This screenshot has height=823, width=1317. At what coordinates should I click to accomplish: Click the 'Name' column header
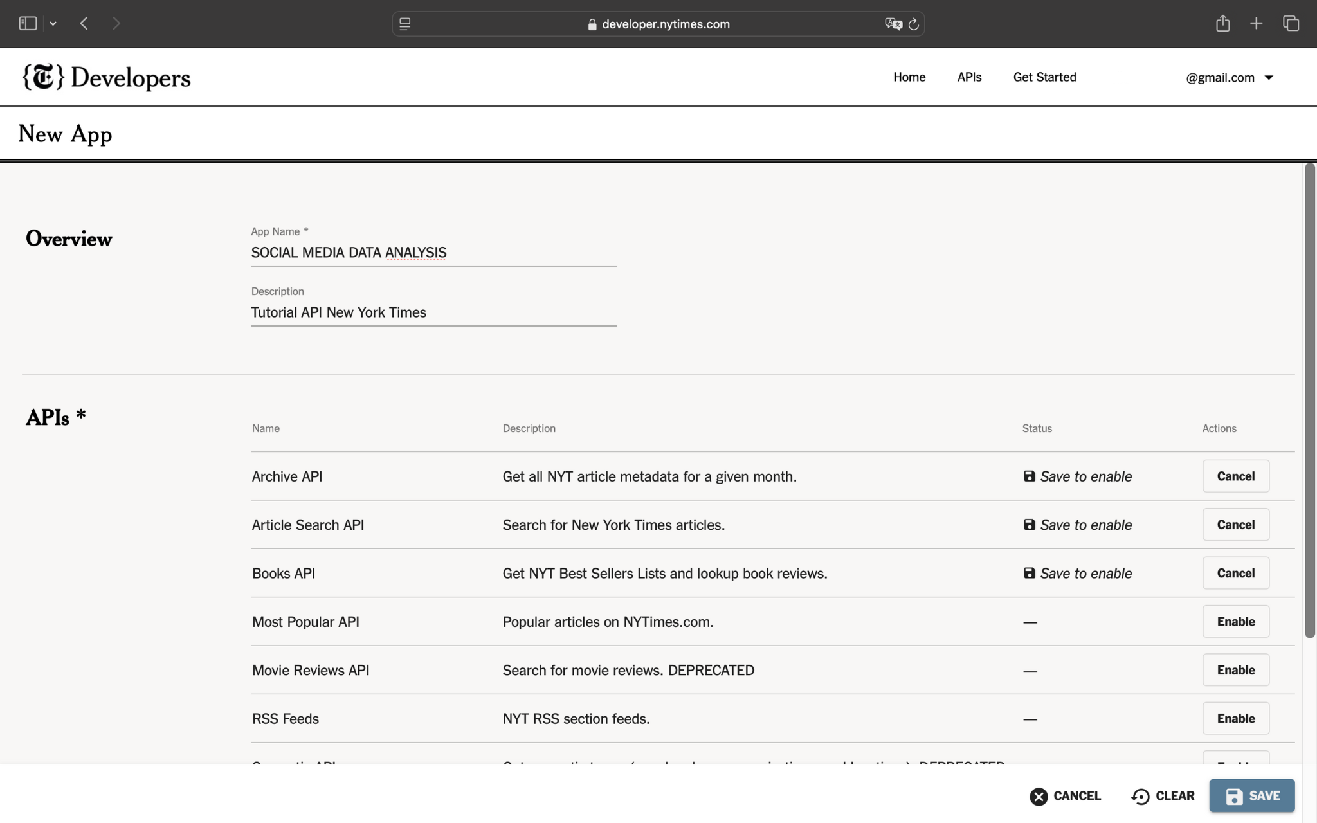(266, 428)
